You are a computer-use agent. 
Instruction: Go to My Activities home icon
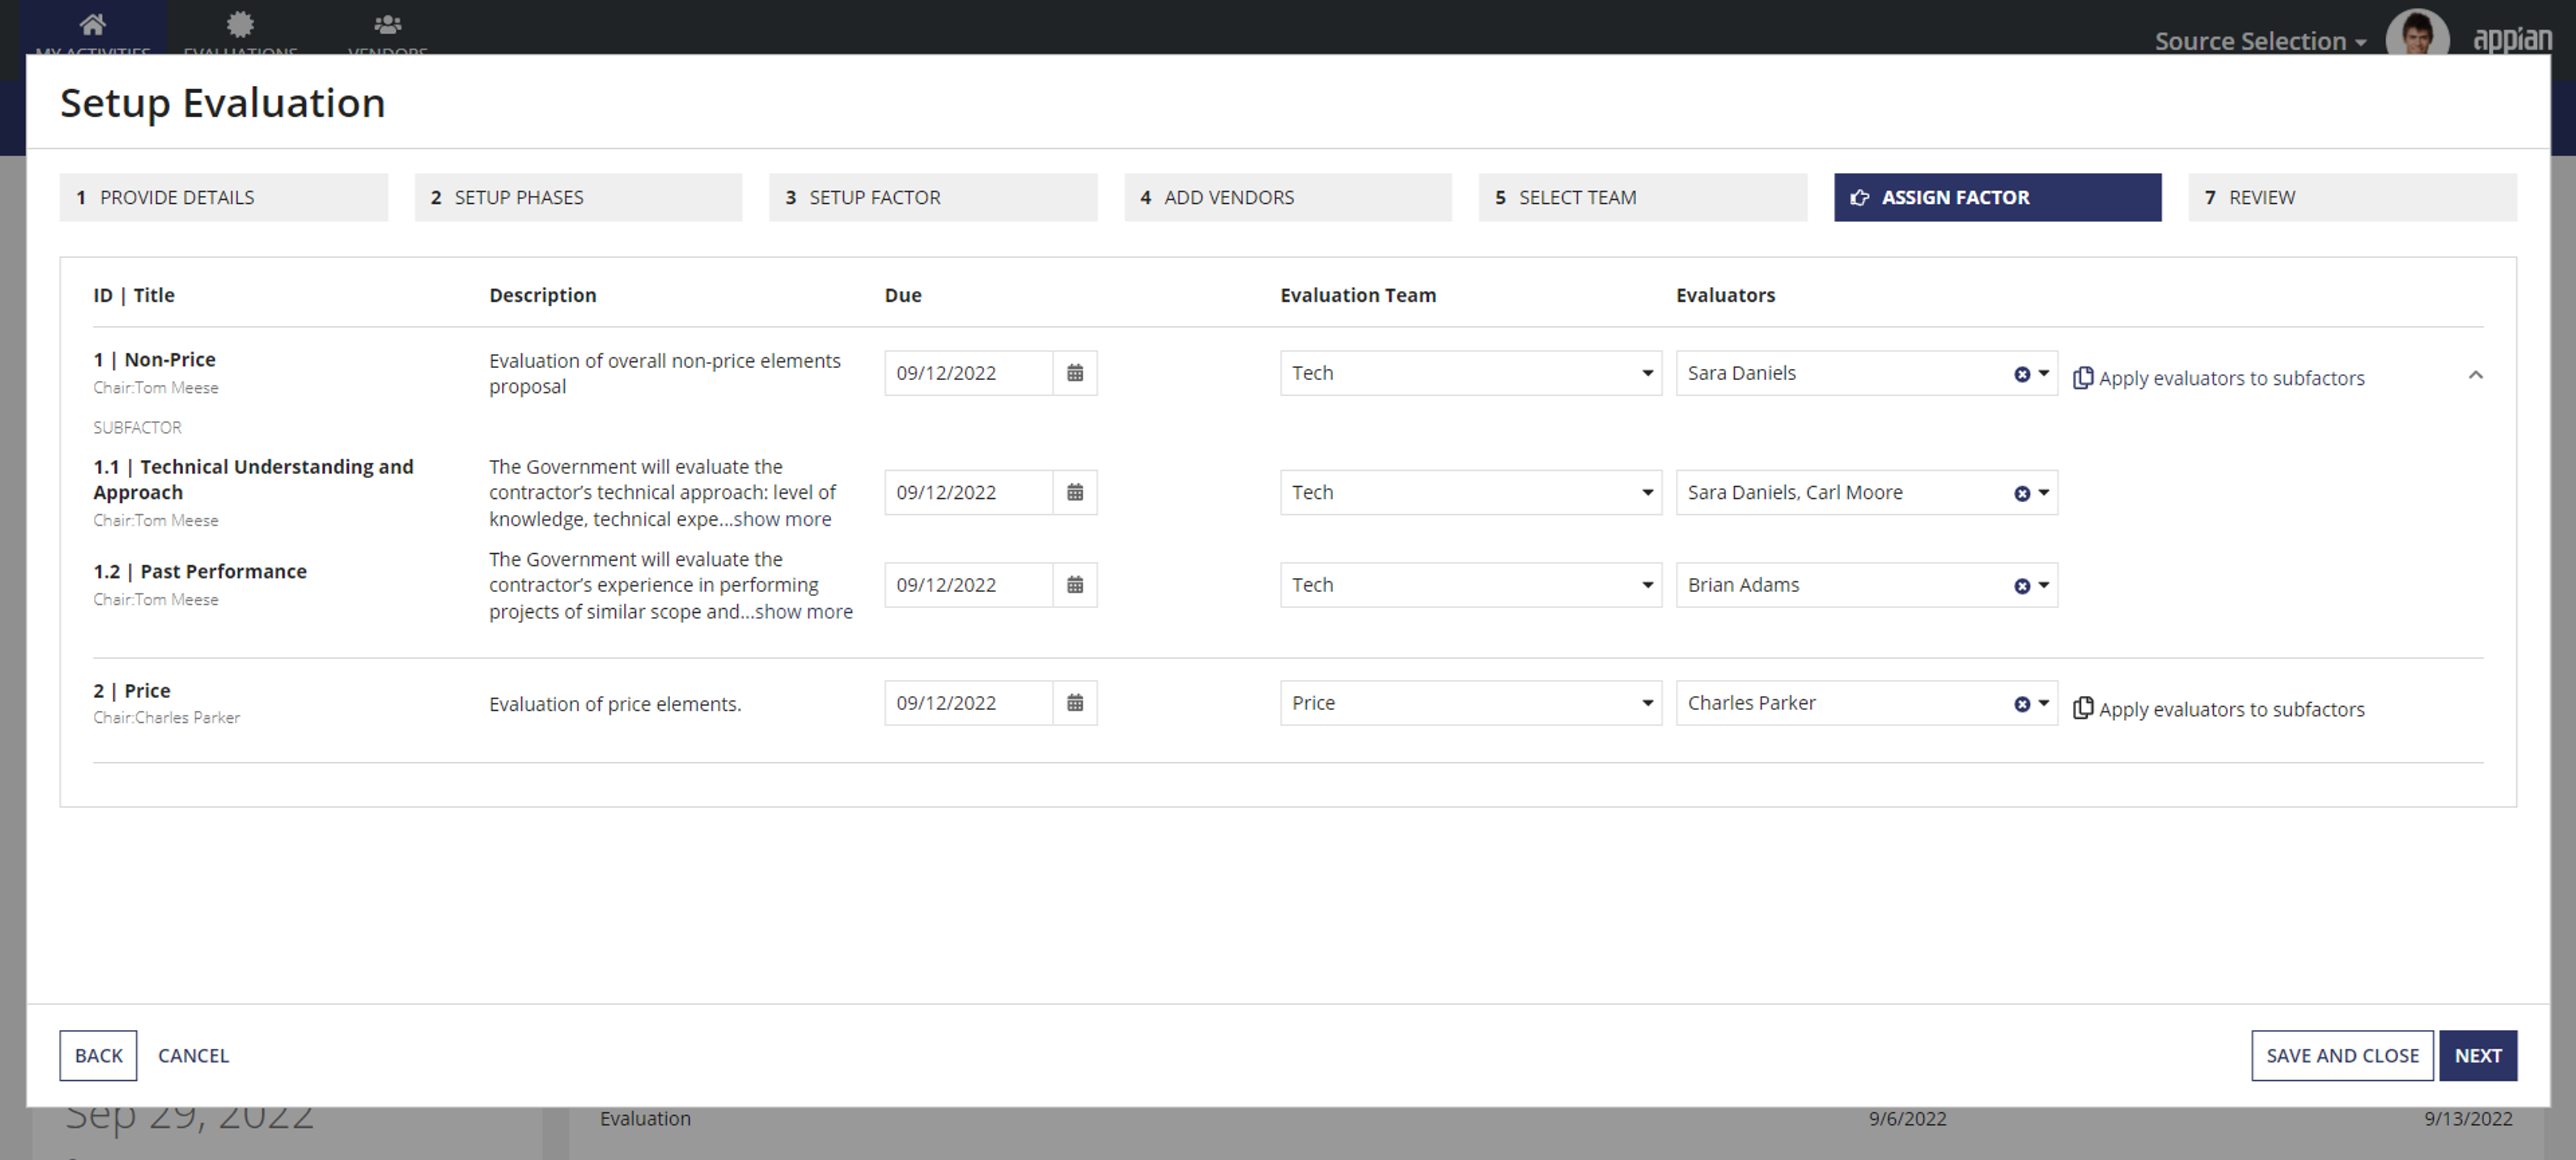(x=92, y=24)
